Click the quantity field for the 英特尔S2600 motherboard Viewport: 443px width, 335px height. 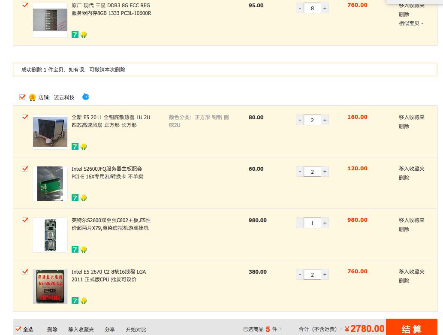click(312, 223)
